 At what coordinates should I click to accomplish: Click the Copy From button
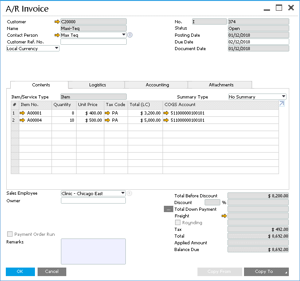220,272
